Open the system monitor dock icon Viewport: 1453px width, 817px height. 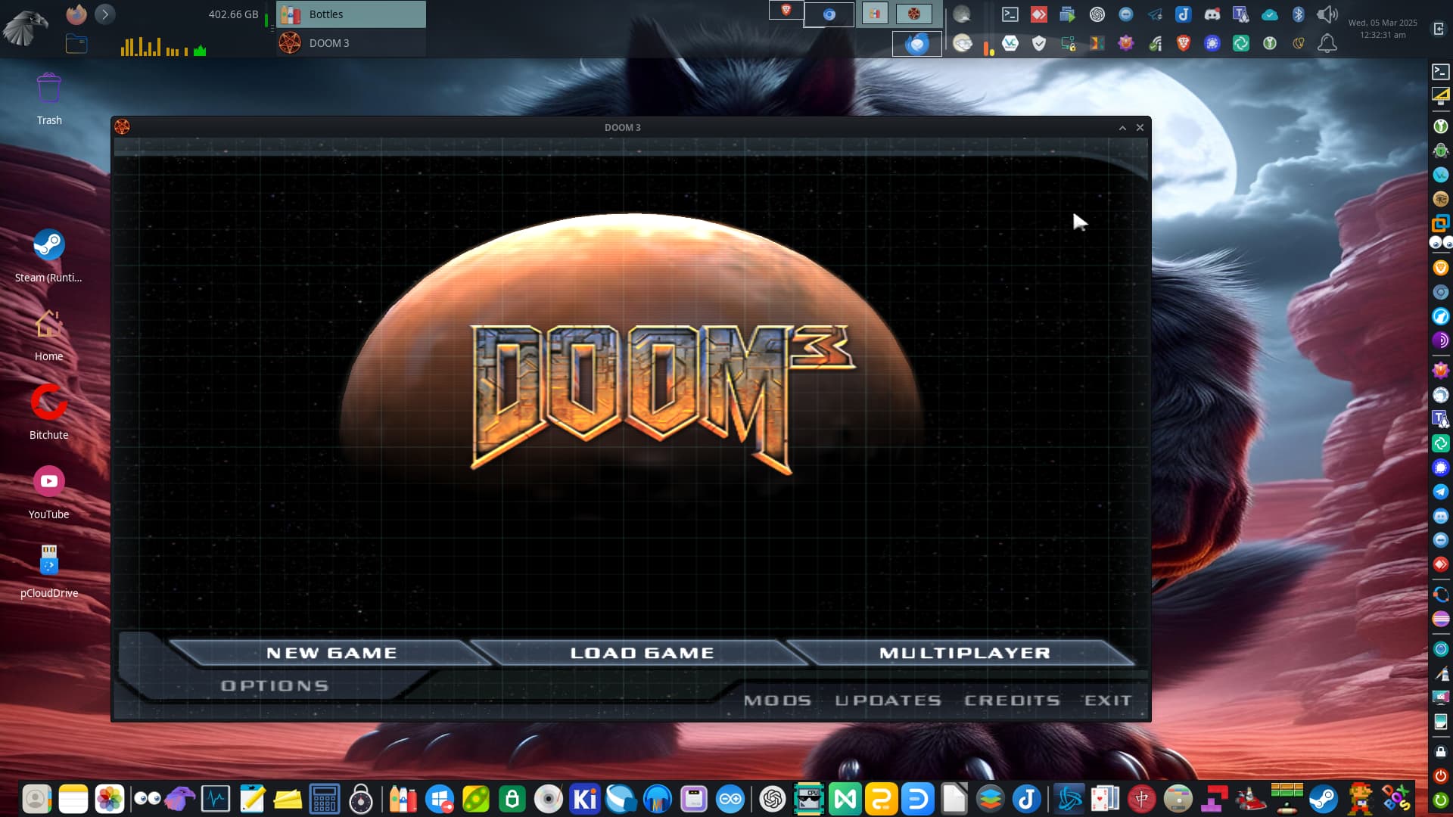tap(216, 799)
